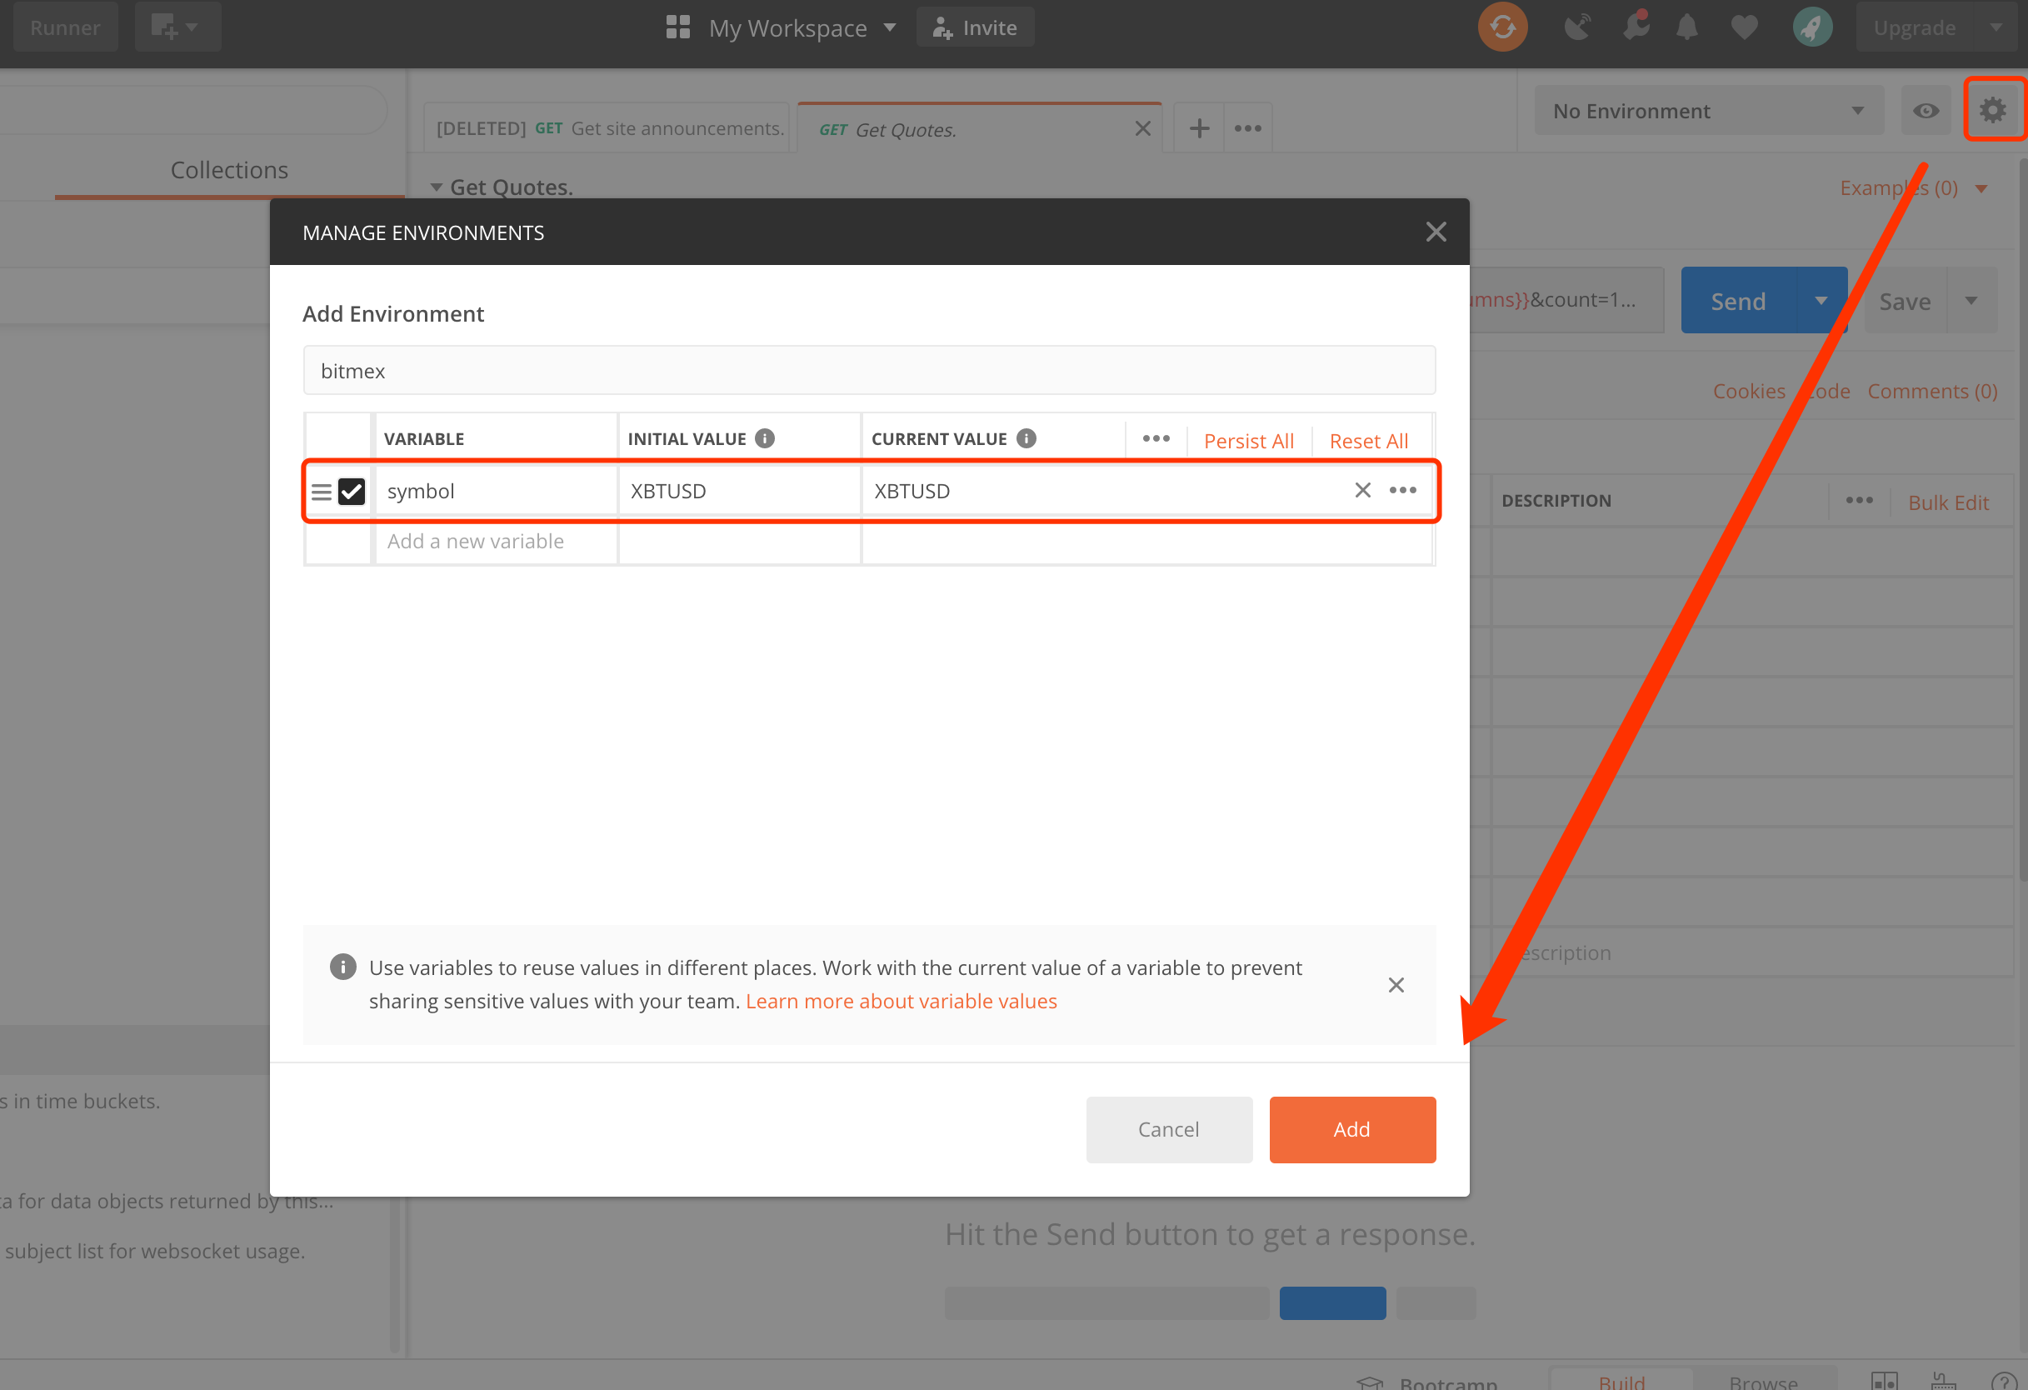Expand the My Workspace dropdown

(x=889, y=27)
